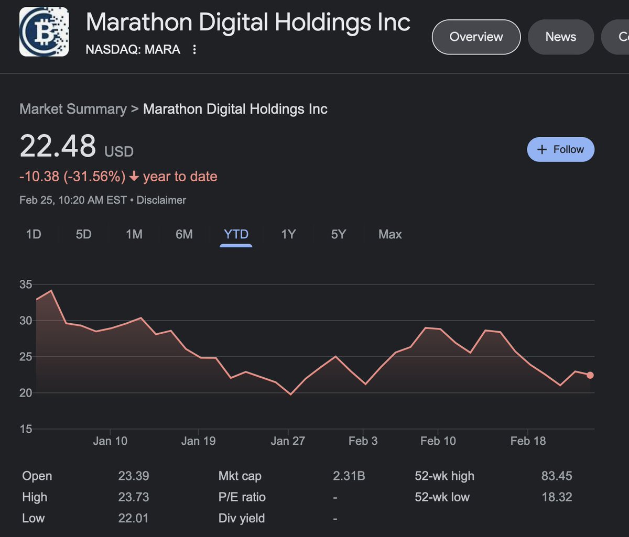Switch to the News tab
The width and height of the screenshot is (629, 537).
tap(560, 37)
